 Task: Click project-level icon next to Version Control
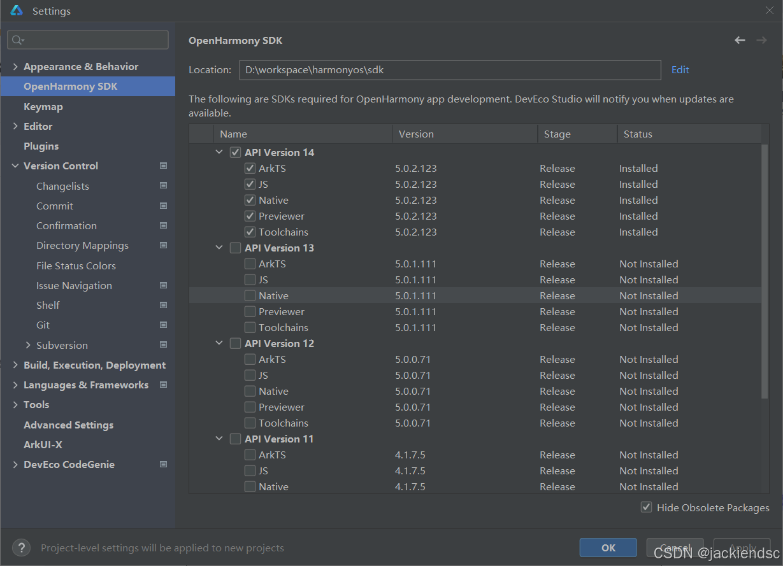click(x=163, y=166)
